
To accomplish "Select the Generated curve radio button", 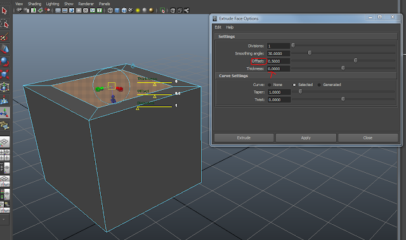I will click(319, 85).
